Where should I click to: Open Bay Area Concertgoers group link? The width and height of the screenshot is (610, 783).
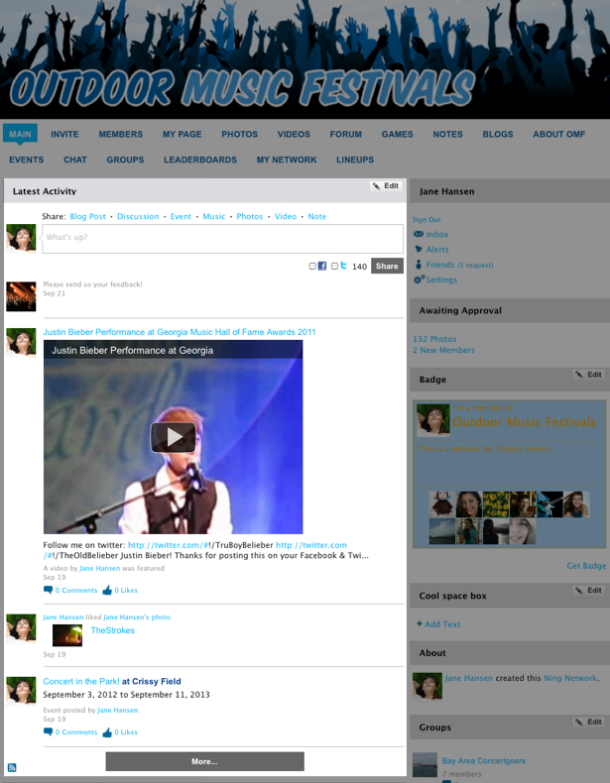[x=484, y=760]
